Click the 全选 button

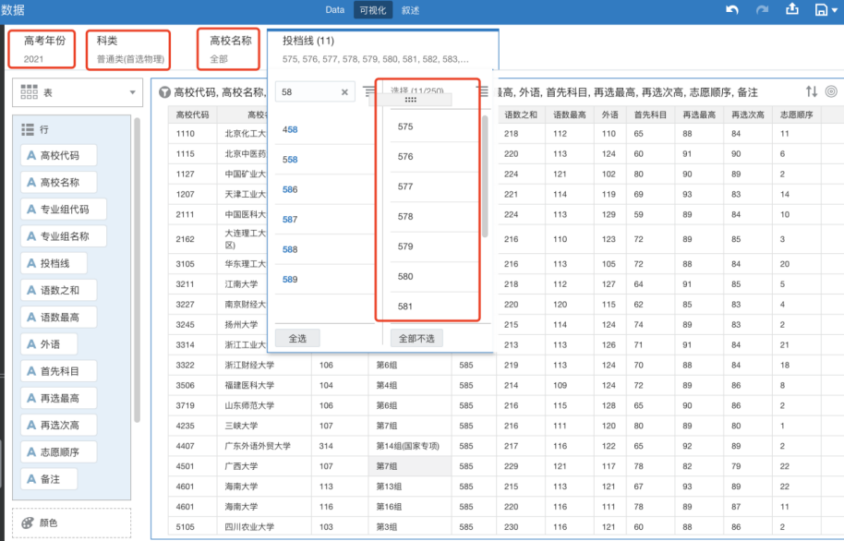297,338
